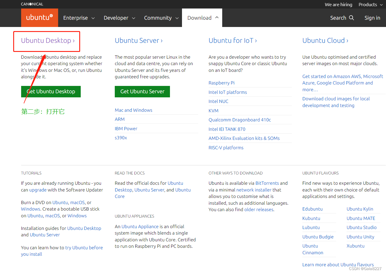Open the IBM Power link
Viewport: 386px width, 273px height.
[126, 128]
